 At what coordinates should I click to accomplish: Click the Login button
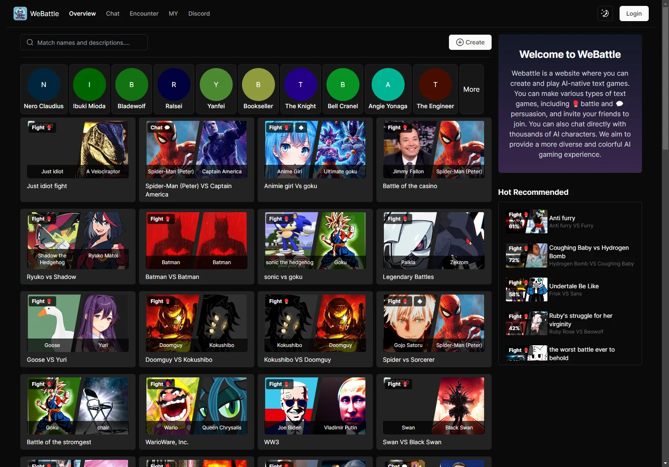click(634, 14)
